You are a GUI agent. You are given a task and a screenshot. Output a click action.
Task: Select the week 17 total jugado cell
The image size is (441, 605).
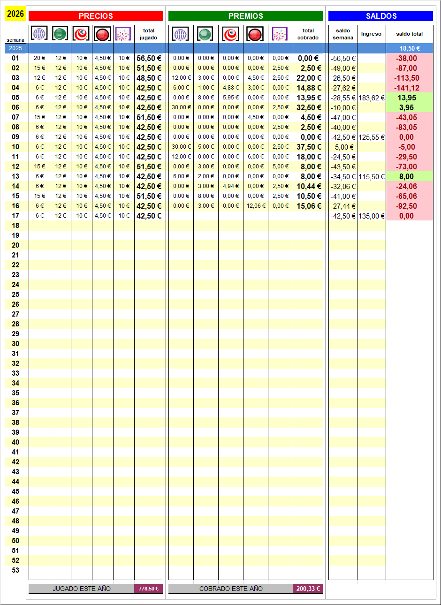tap(149, 216)
